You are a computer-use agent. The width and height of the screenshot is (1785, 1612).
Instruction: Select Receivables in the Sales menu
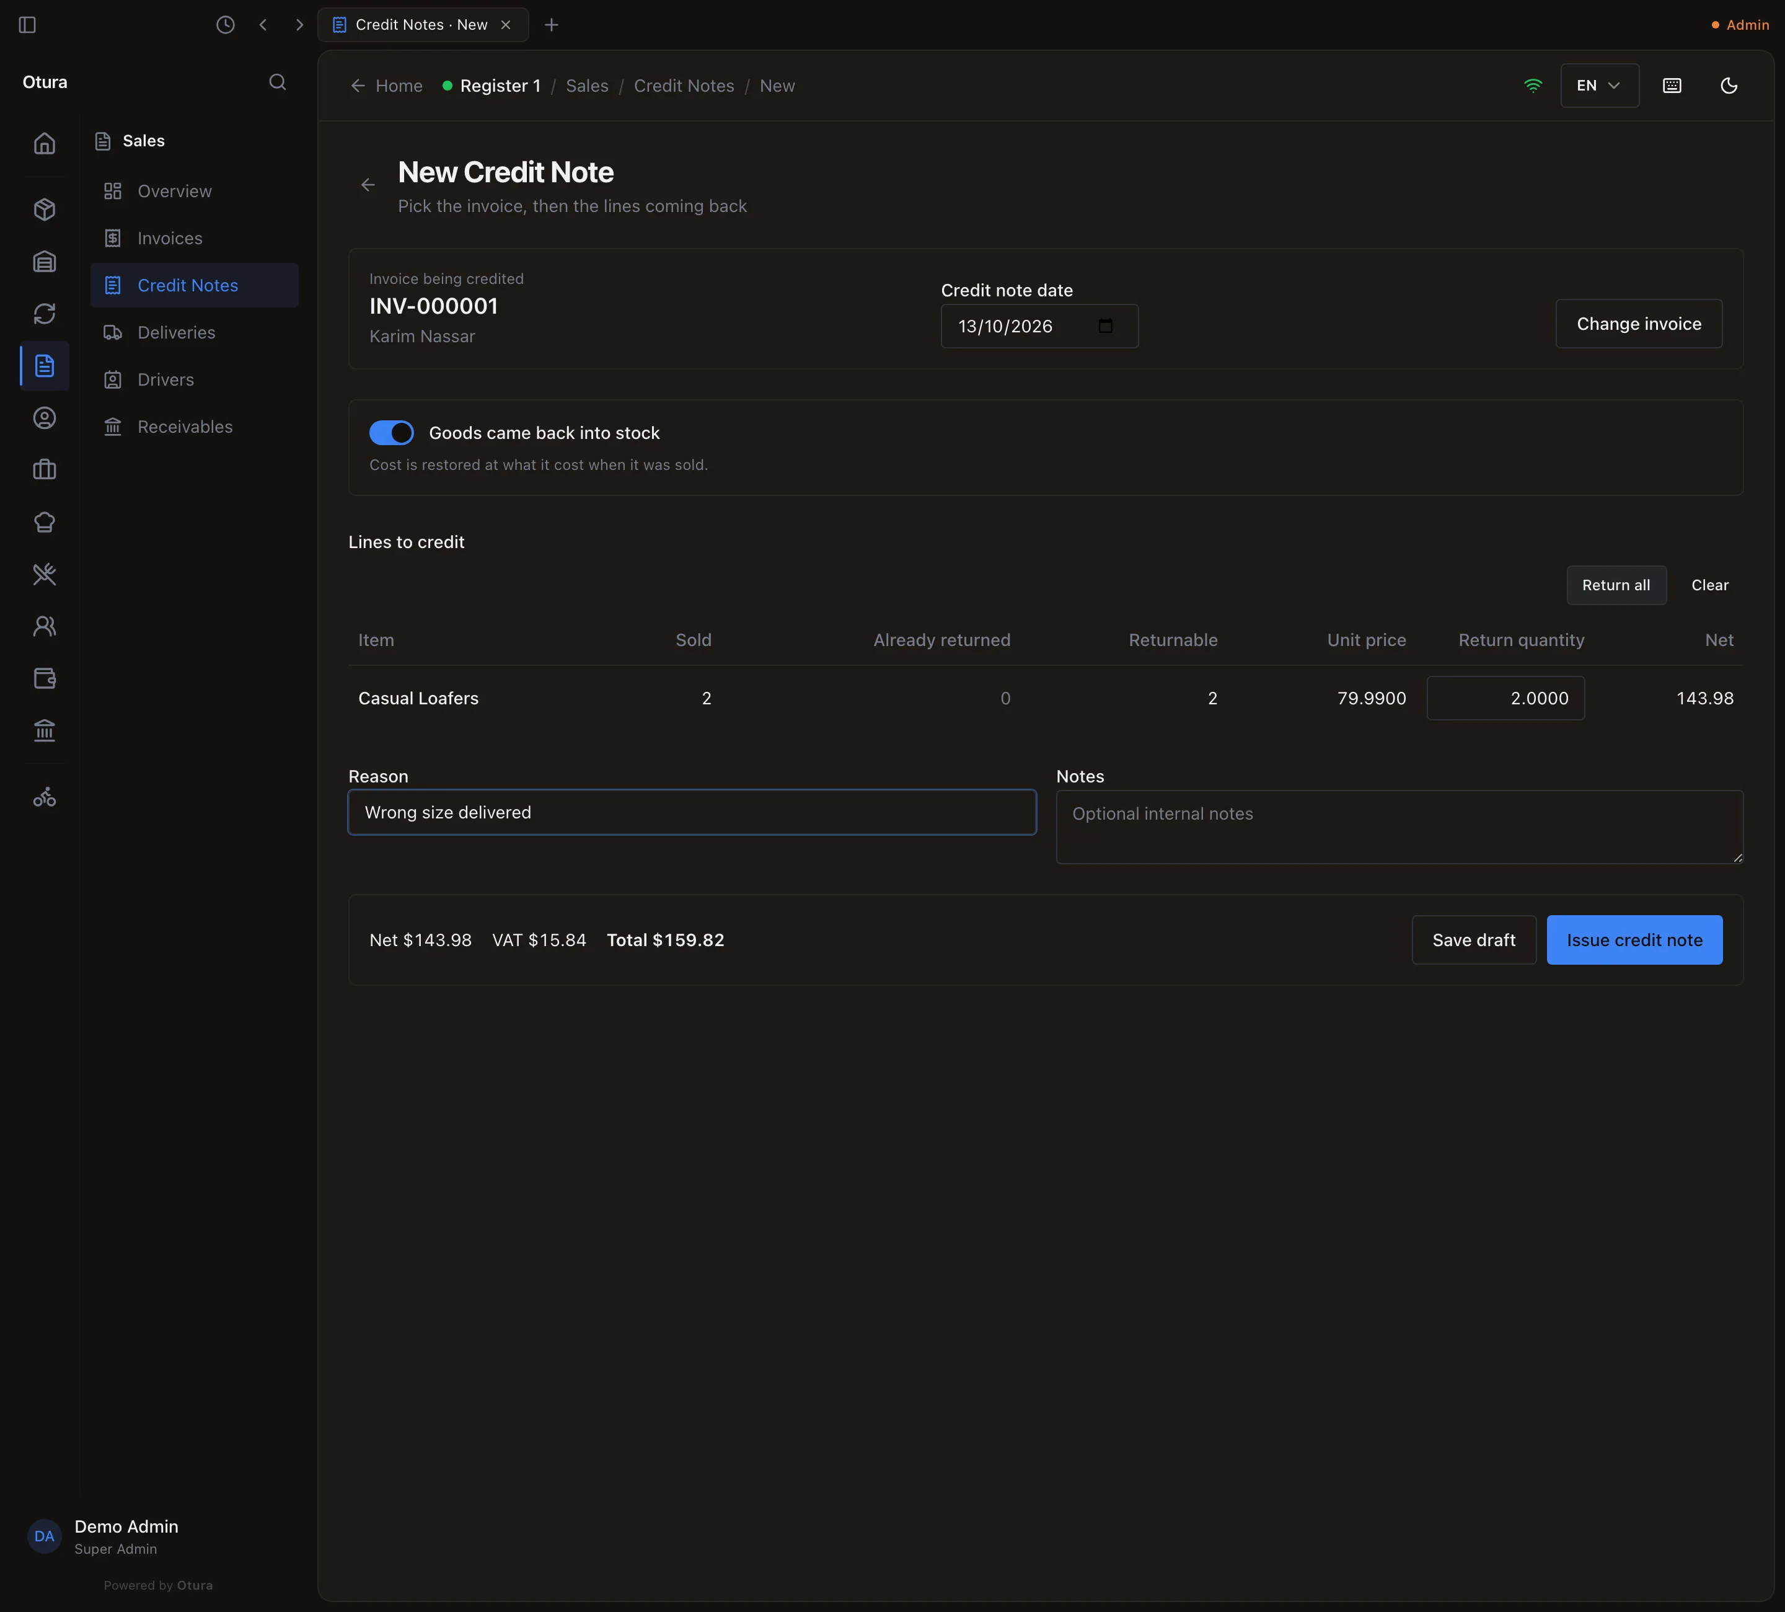(x=195, y=427)
